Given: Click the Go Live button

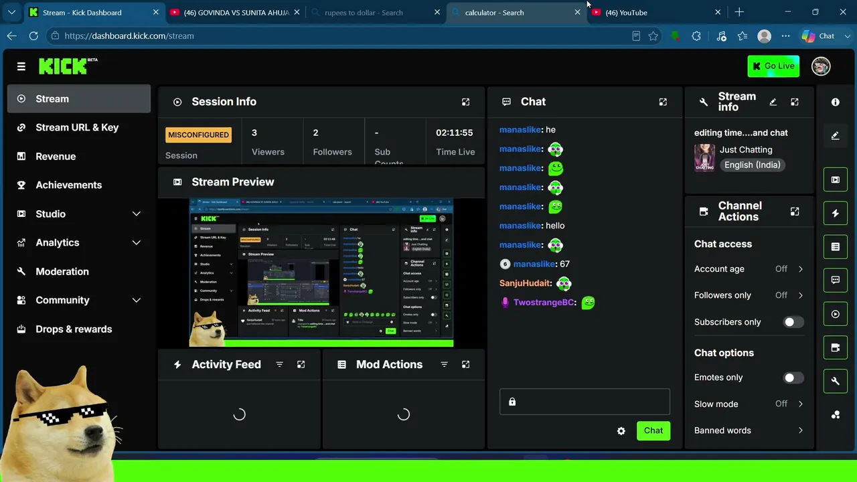Looking at the screenshot, I should pyautogui.click(x=773, y=66).
